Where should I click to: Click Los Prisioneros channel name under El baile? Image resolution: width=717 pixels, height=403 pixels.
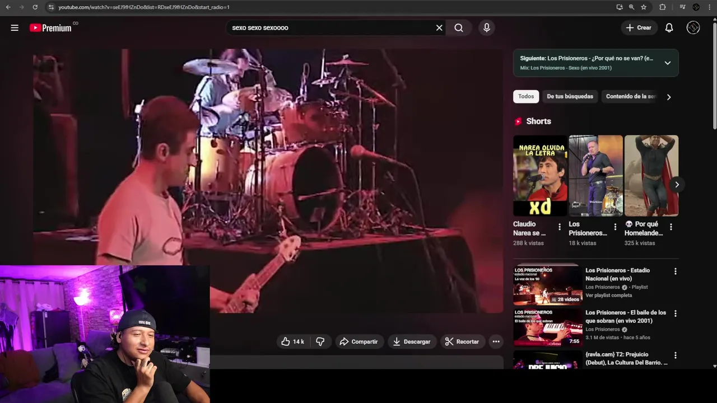(x=603, y=330)
